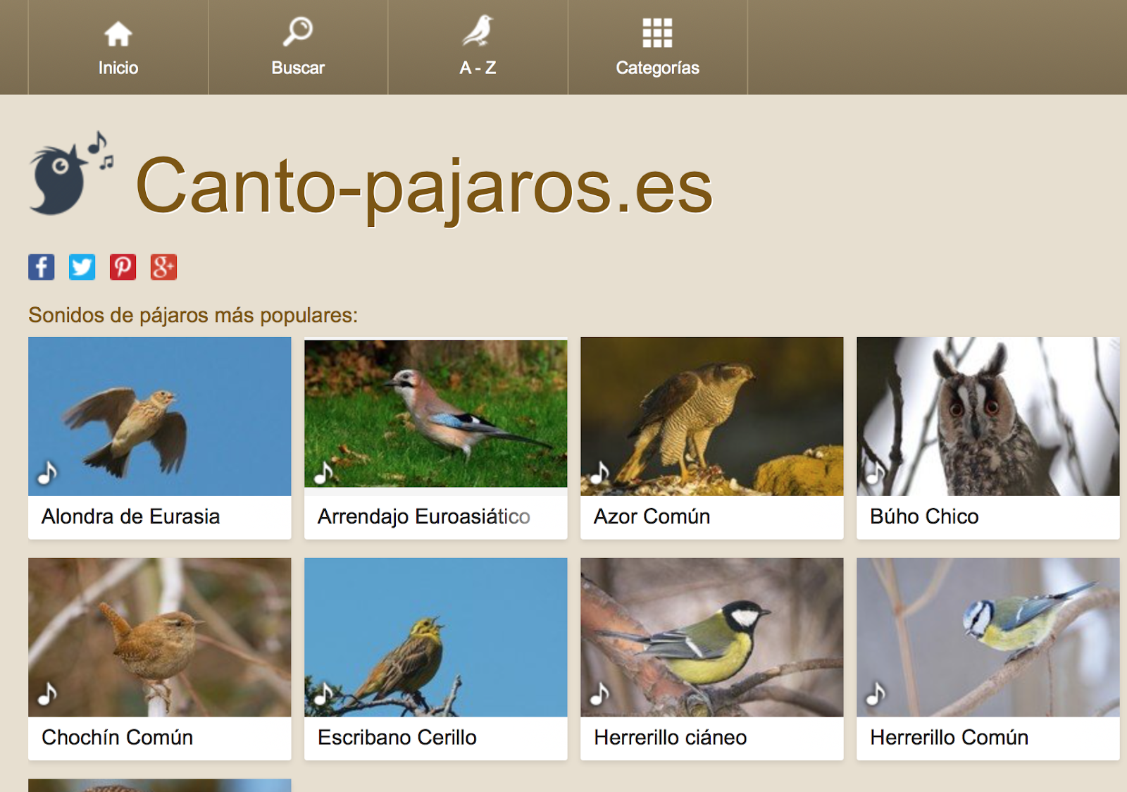Click the bird icon above A - Z
Screen dimensions: 1127x792
pyautogui.click(x=478, y=32)
